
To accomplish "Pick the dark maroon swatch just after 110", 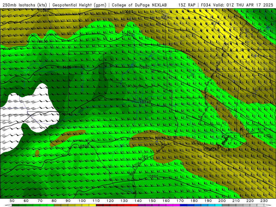I will 99,205.
